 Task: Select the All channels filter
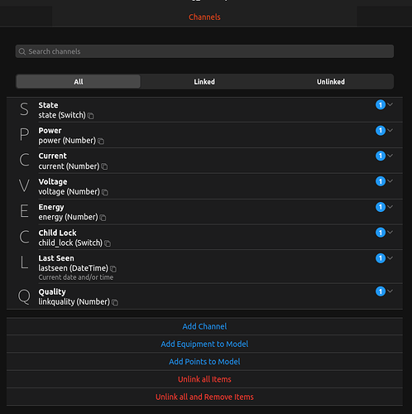(x=79, y=82)
